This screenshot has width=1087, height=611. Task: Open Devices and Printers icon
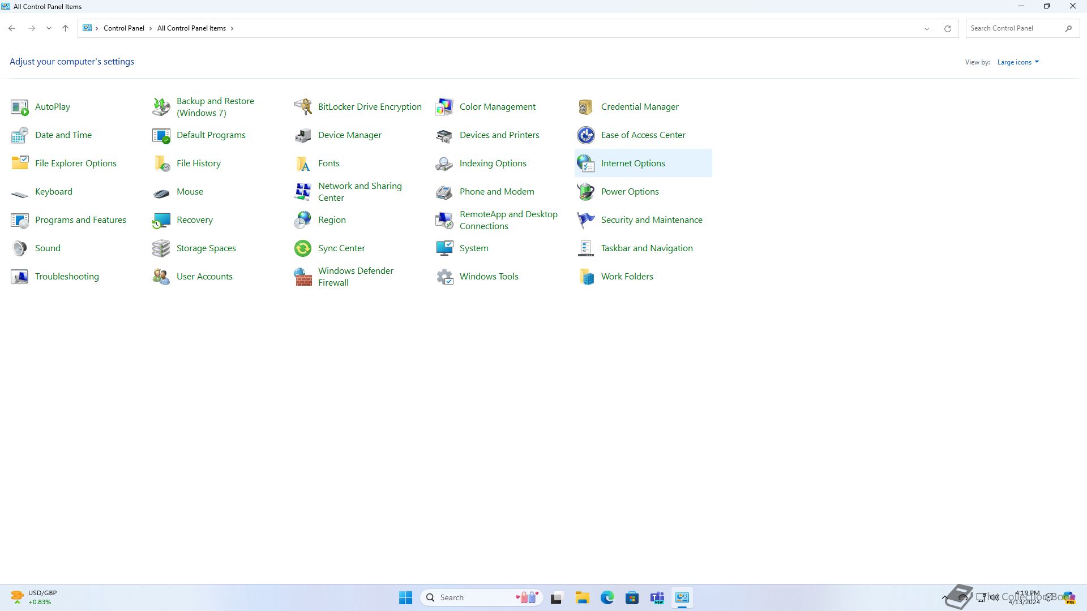click(x=444, y=135)
